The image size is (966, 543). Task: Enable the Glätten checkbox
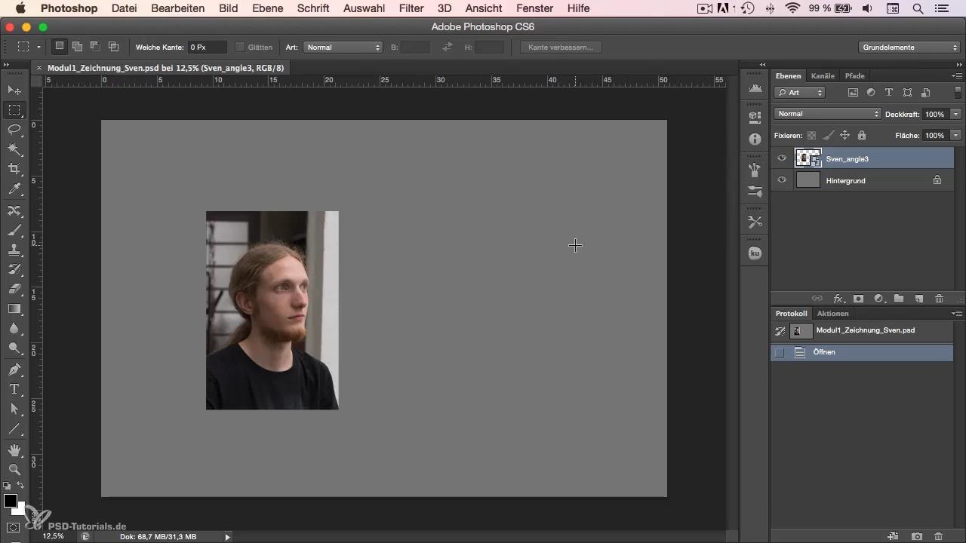pos(240,47)
